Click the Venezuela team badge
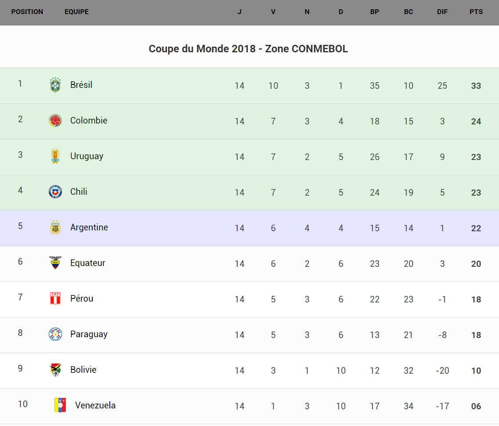 [x=60, y=405]
